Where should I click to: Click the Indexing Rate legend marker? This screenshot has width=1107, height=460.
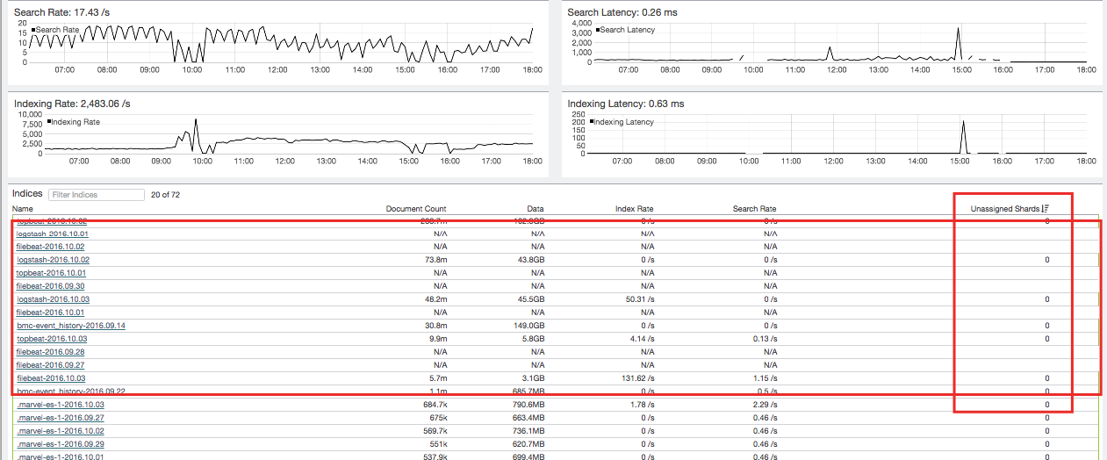(x=49, y=122)
